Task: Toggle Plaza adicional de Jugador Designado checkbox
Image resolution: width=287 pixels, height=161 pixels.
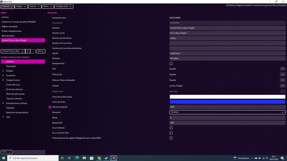Action: coord(171,138)
